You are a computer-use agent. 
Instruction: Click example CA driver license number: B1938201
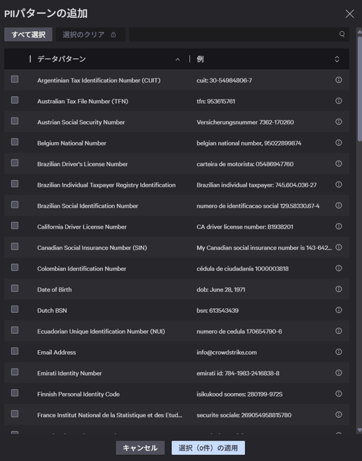point(245,227)
